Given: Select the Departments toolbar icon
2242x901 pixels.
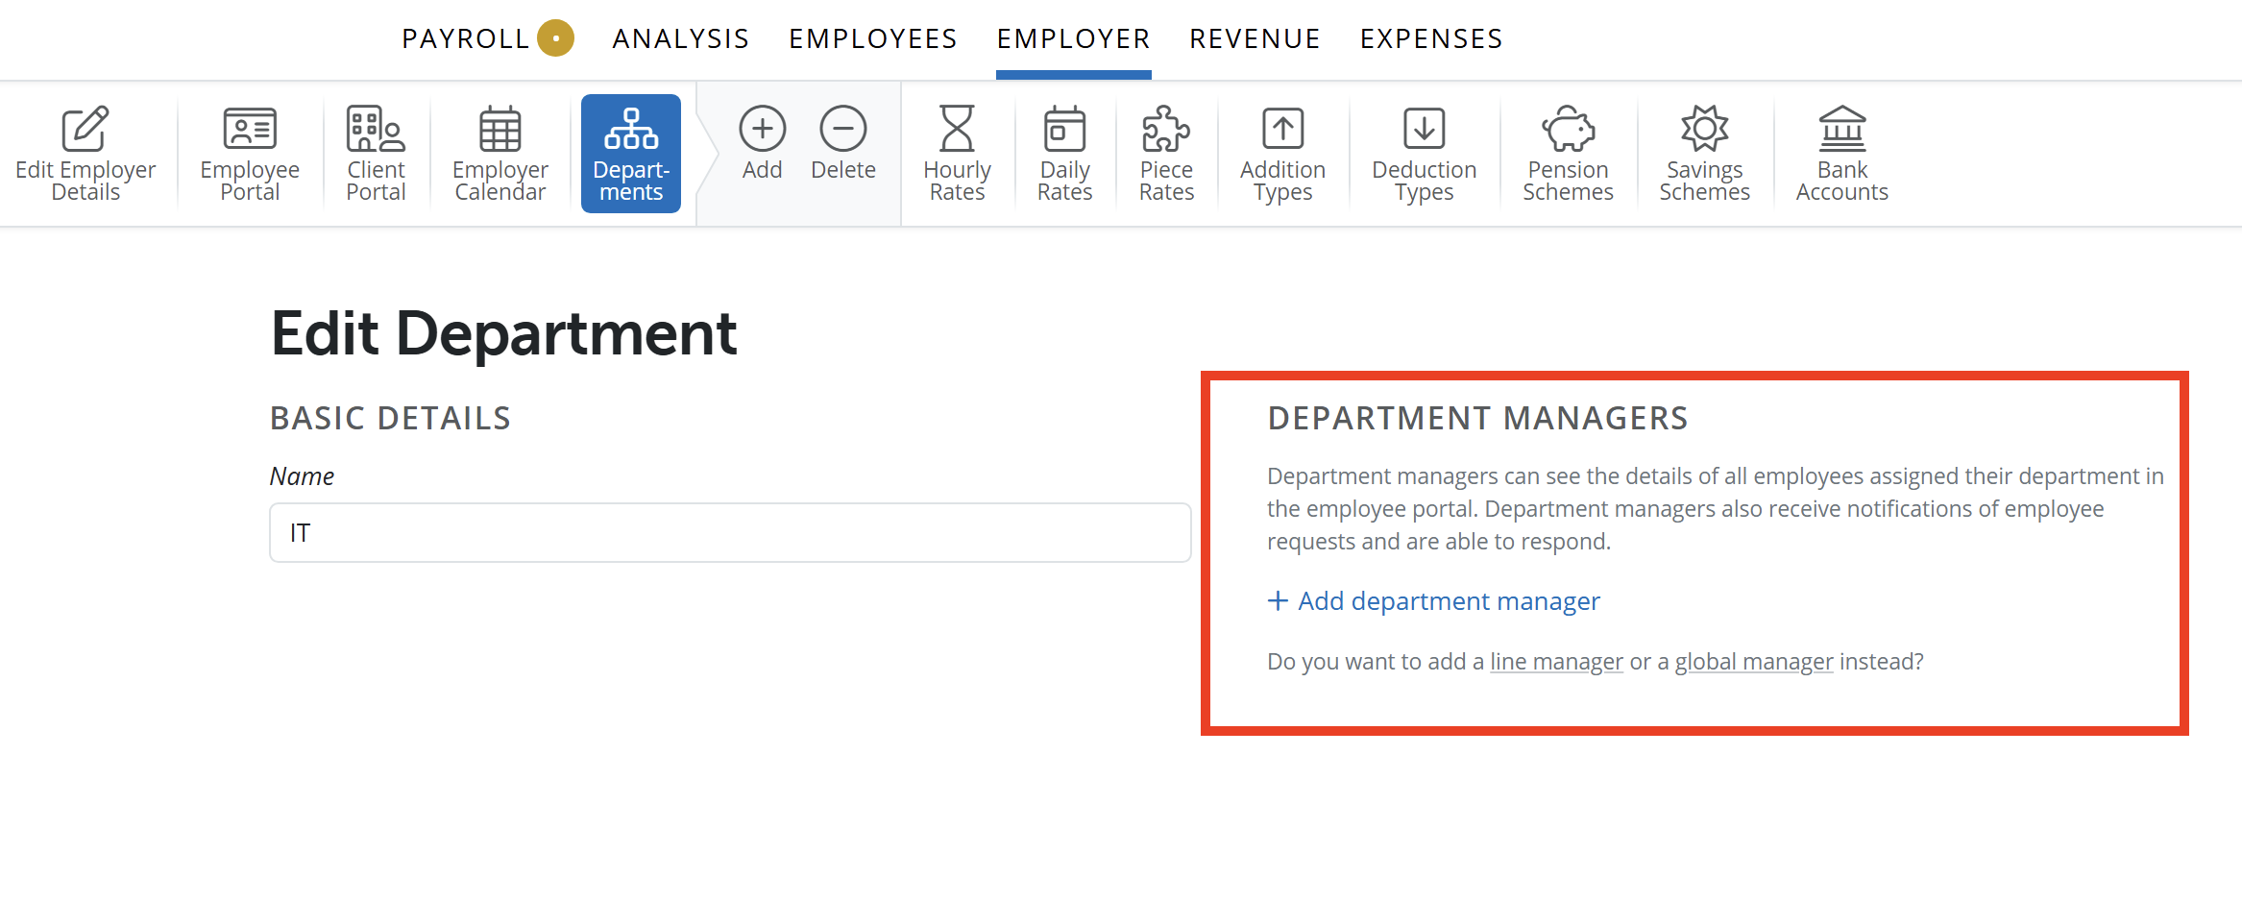Looking at the screenshot, I should point(631,154).
